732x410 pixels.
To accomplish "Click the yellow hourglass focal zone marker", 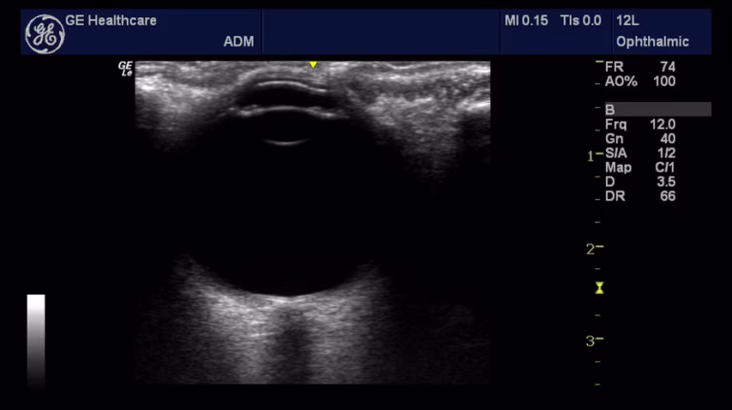I will point(600,288).
